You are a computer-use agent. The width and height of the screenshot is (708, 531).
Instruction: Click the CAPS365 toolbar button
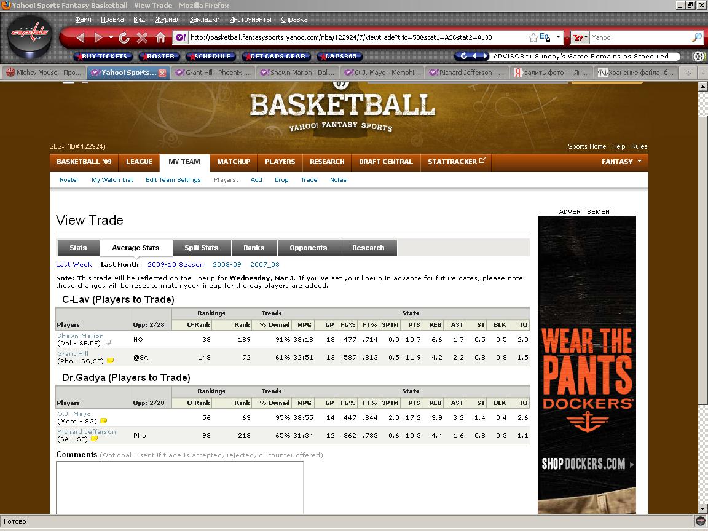click(340, 57)
